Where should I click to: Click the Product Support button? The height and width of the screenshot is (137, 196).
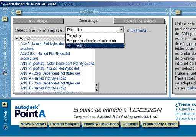(x=65, y=124)
